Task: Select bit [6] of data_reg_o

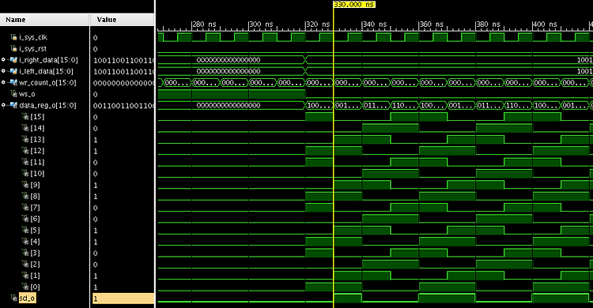Action: click(35, 219)
